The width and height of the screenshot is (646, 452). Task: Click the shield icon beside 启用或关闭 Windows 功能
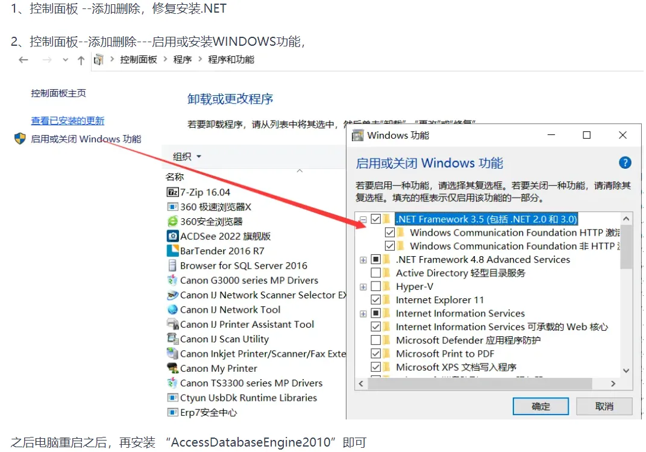20,139
